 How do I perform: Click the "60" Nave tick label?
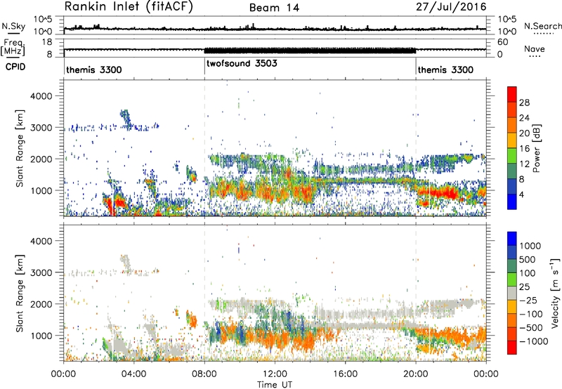502,42
